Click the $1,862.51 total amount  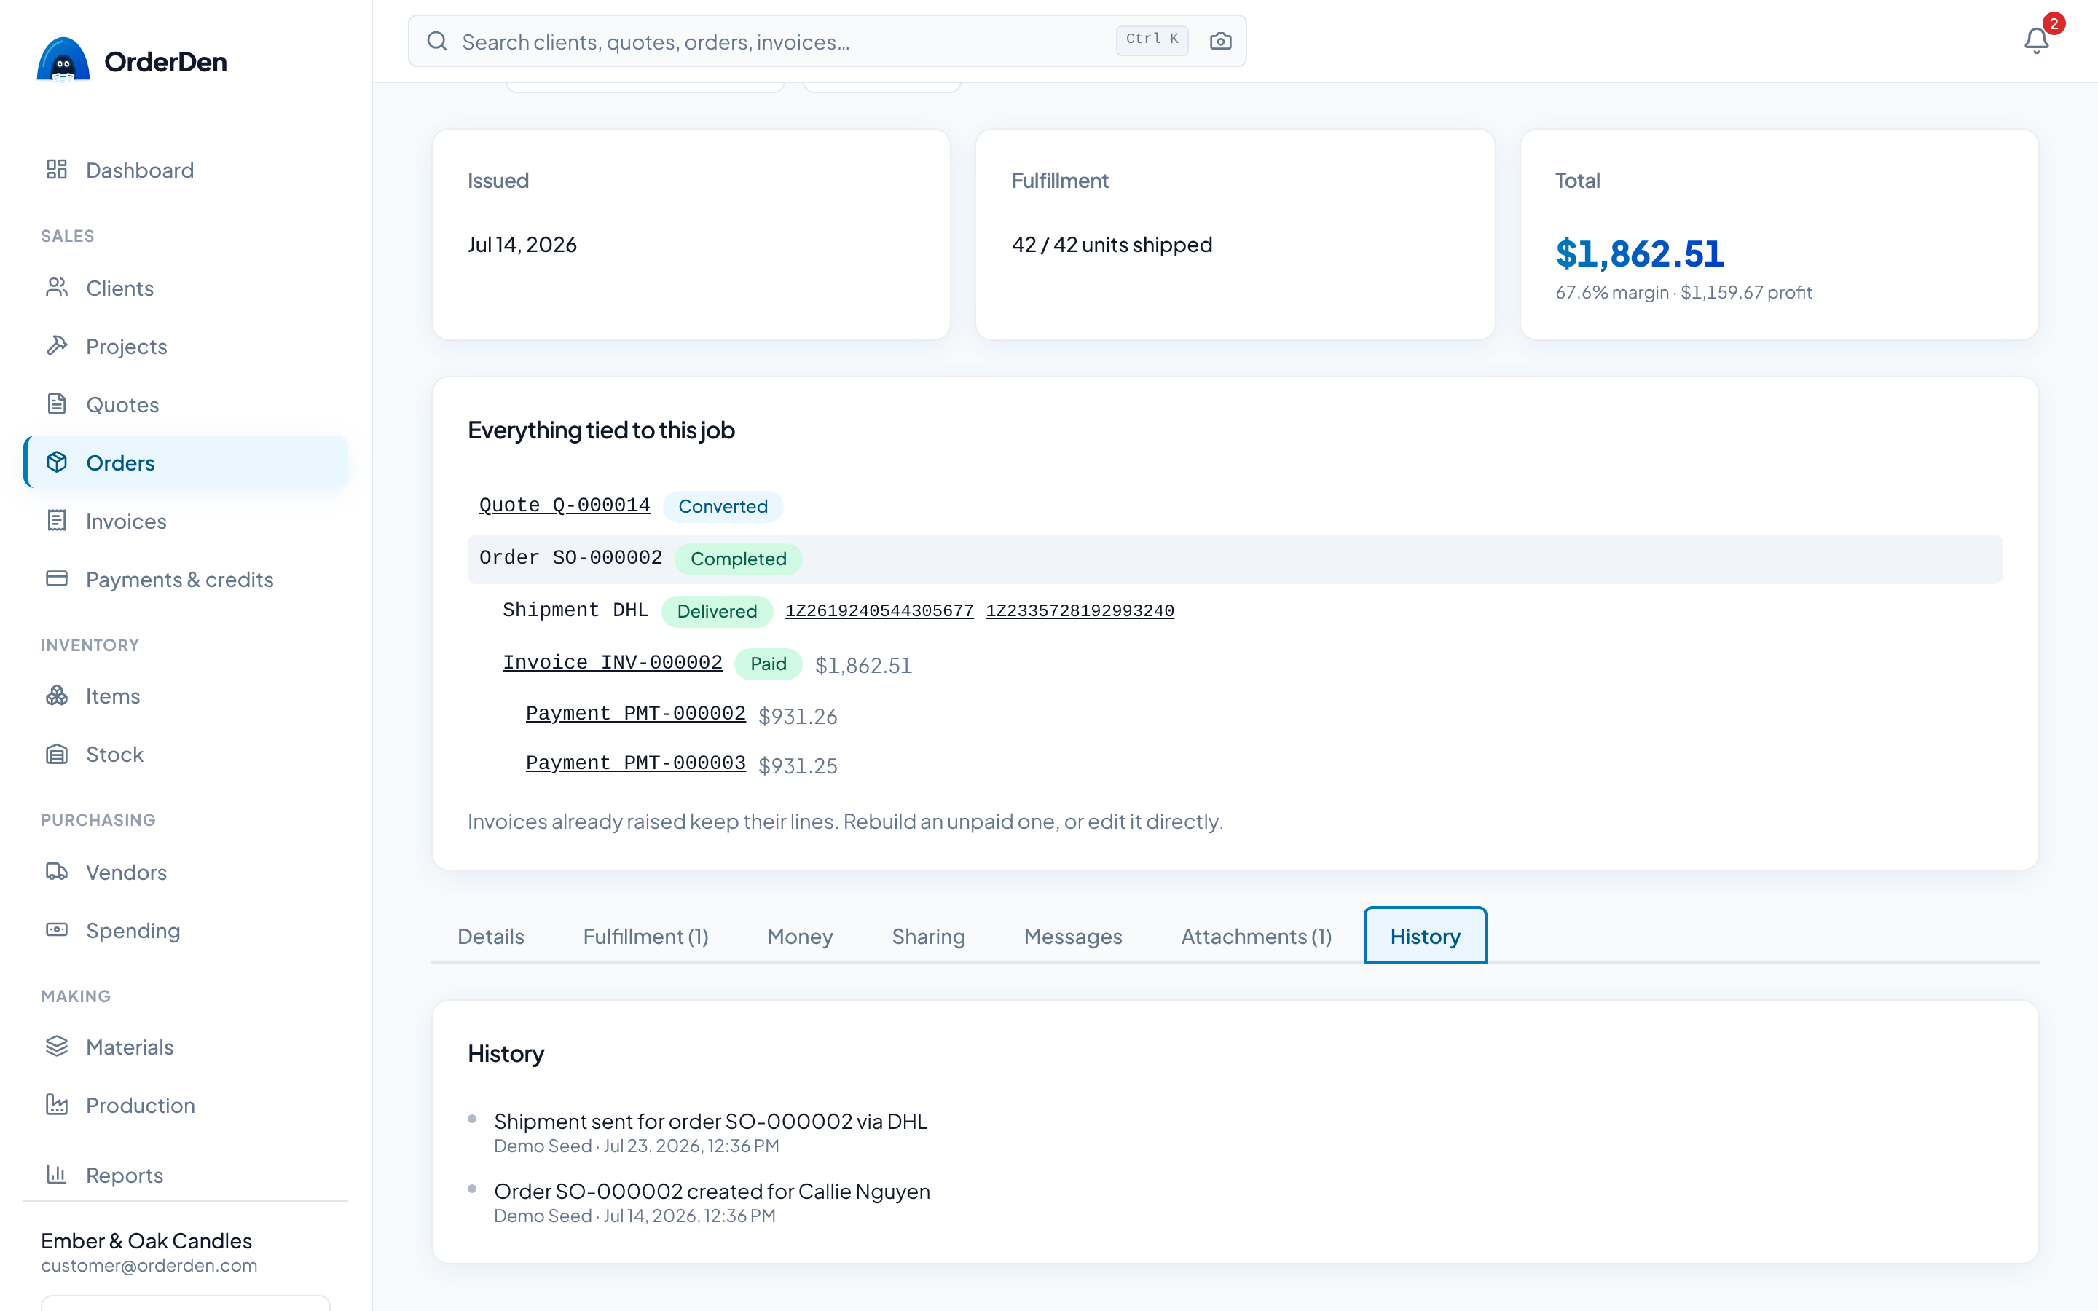coord(1639,253)
